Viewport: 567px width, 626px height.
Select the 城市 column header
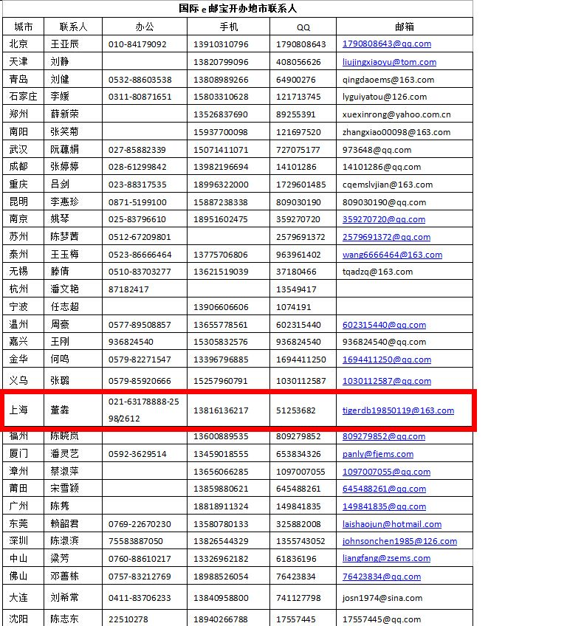click(23, 27)
